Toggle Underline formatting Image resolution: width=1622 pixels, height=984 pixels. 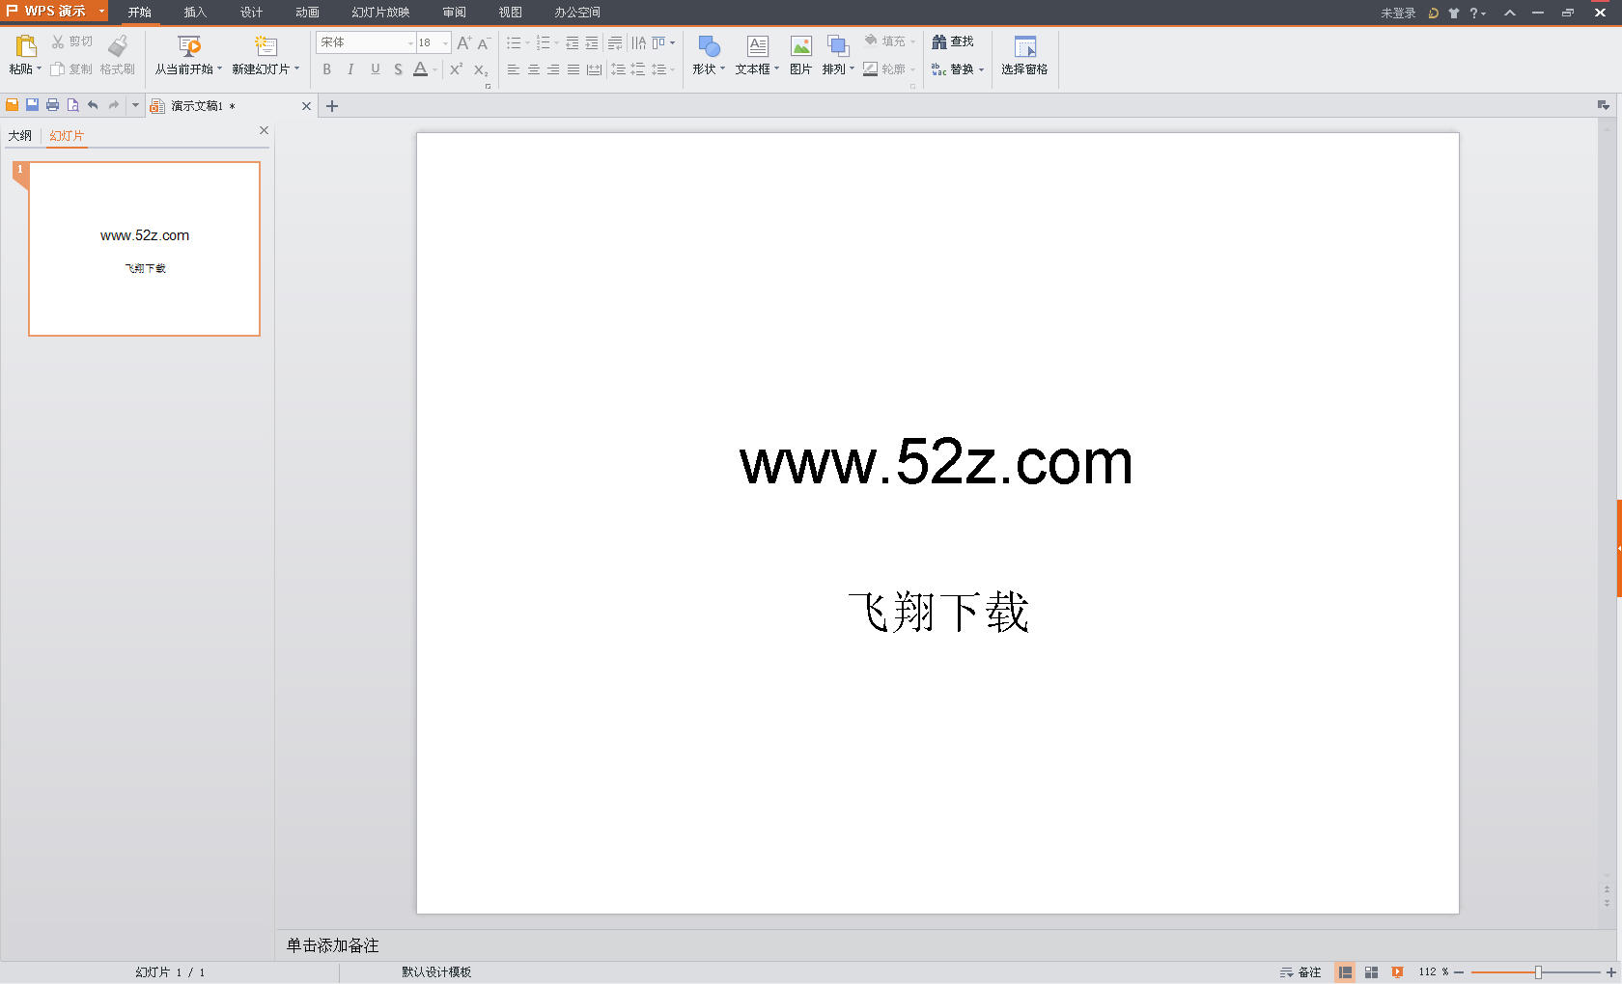pyautogui.click(x=375, y=69)
